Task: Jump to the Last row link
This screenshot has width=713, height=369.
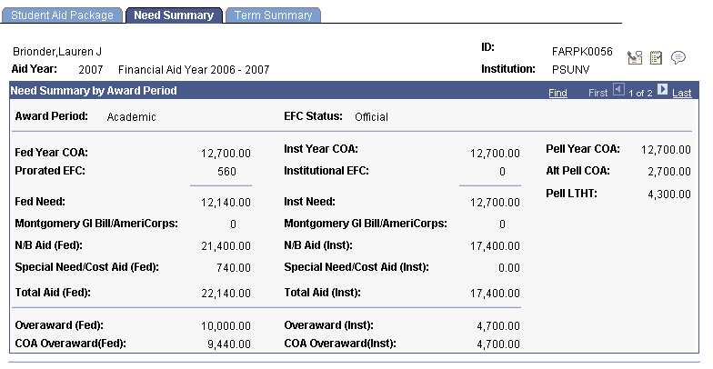Action: coord(682,93)
